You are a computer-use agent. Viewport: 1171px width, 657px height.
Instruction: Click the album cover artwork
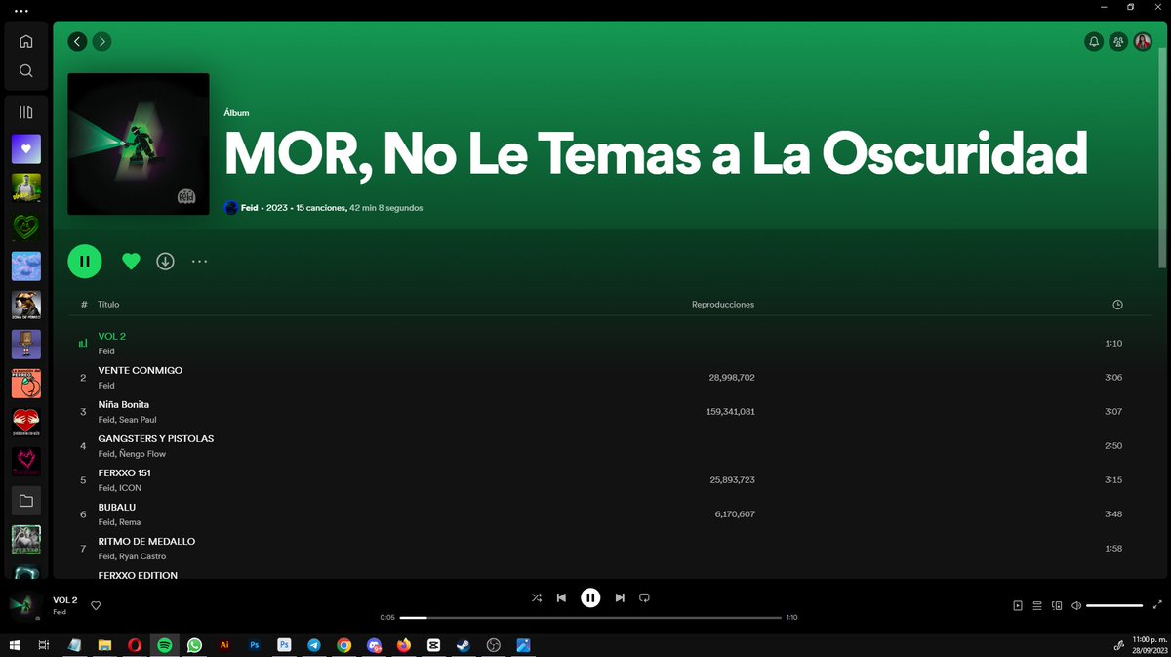[x=139, y=144]
